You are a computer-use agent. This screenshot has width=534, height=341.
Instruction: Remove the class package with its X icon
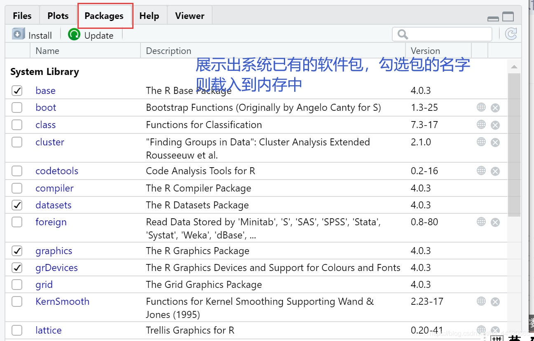(495, 125)
